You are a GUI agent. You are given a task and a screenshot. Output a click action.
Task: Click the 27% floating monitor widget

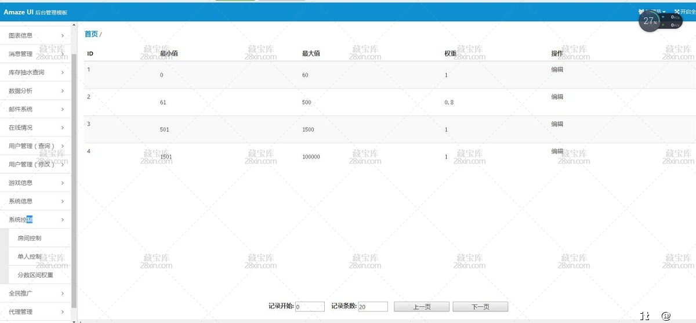coord(650,21)
